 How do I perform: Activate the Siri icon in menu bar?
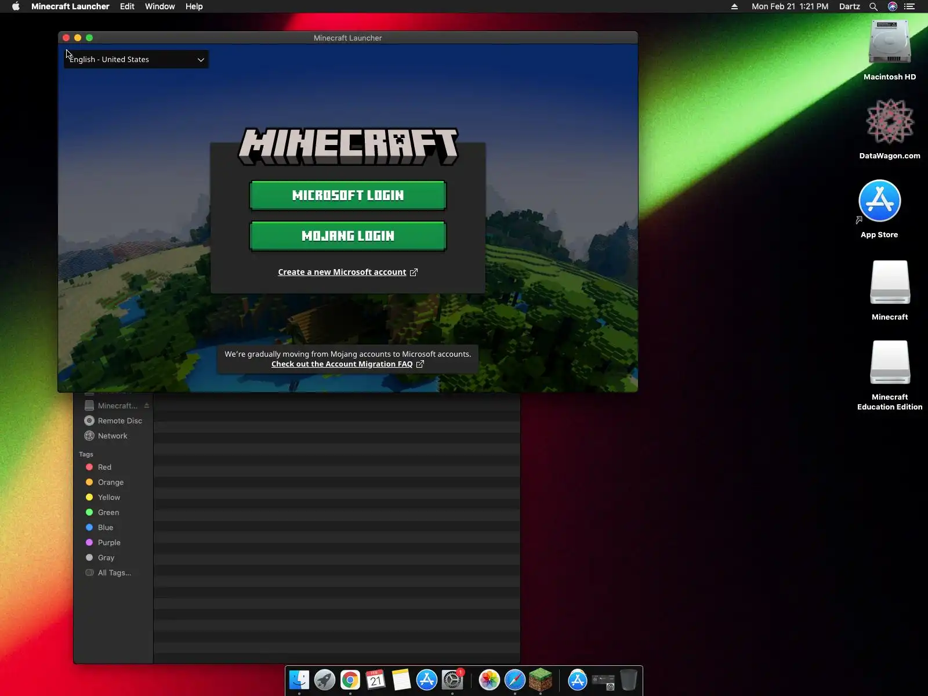click(x=892, y=6)
